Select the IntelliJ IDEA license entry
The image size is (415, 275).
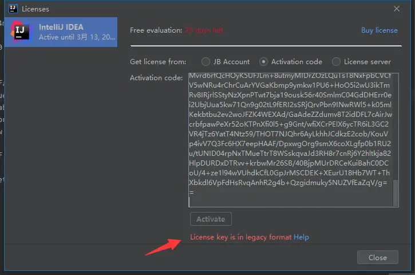[x=61, y=32]
